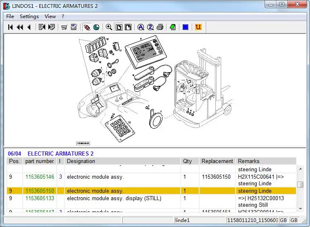This screenshot has width=310, height=227.
Task: Click the green clock icon
Action: [x=96, y=27]
